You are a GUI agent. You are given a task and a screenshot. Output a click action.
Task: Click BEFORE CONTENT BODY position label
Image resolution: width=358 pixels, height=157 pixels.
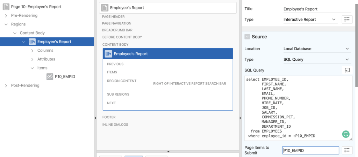click(122, 37)
